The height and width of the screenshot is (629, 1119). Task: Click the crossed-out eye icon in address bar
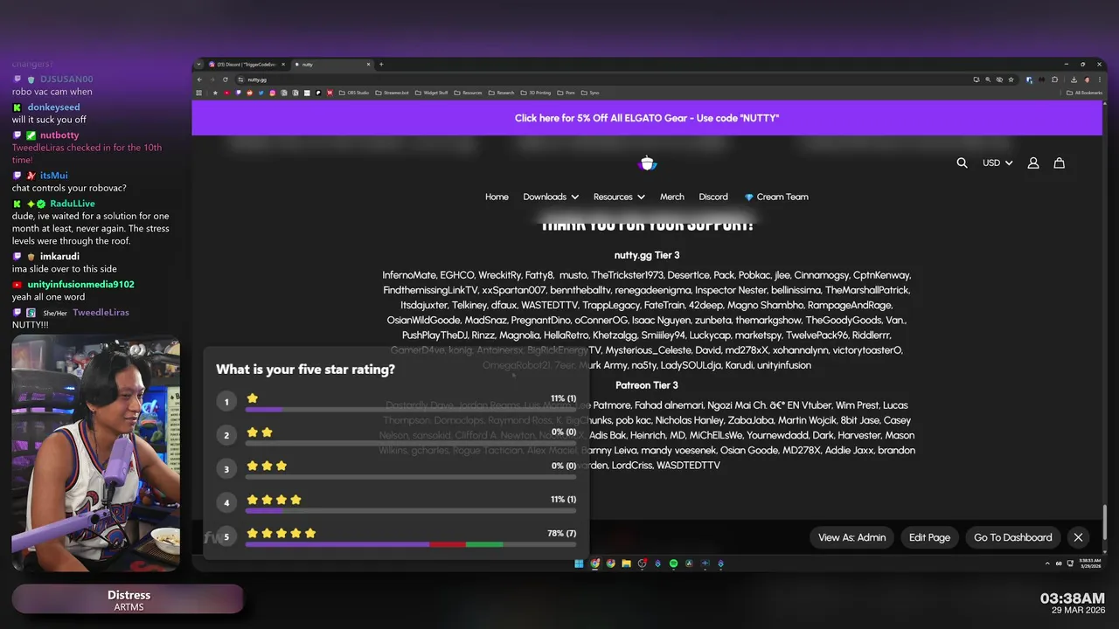pyautogui.click(x=999, y=79)
